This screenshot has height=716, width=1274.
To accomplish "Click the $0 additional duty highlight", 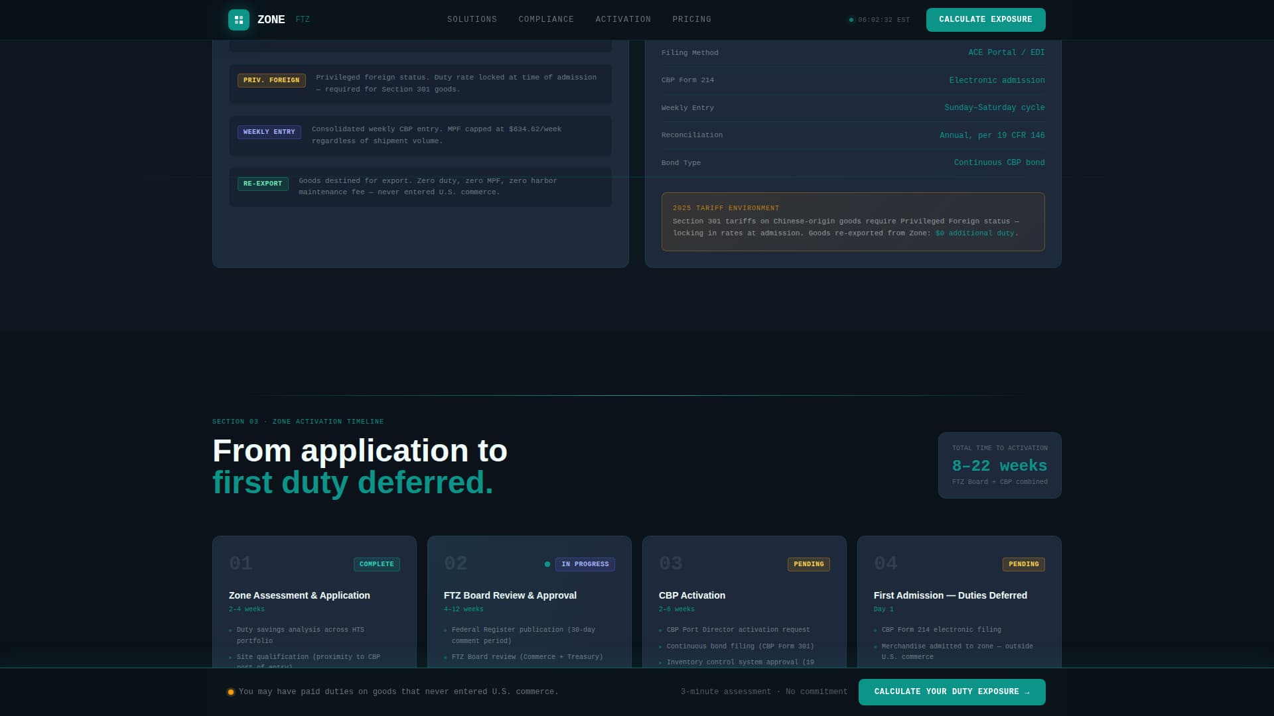I will [x=975, y=233].
